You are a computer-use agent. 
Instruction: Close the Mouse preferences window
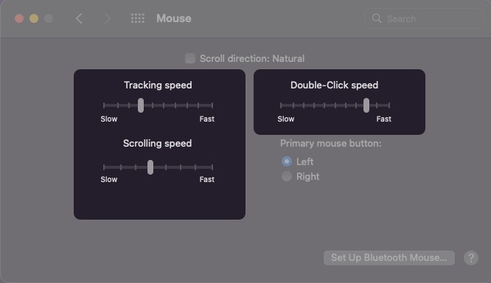coord(19,18)
